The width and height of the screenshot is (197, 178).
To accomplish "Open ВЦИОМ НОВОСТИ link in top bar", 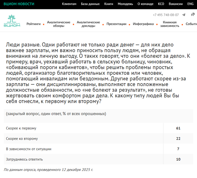I will pos(19,4).
